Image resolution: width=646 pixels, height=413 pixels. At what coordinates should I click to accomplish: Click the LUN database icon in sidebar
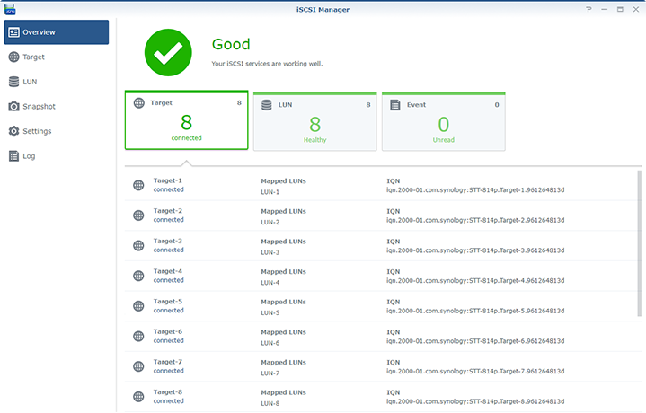click(13, 82)
